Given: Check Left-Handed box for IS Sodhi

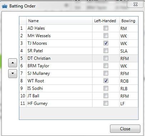Looking at the screenshot, I should [x=106, y=88].
